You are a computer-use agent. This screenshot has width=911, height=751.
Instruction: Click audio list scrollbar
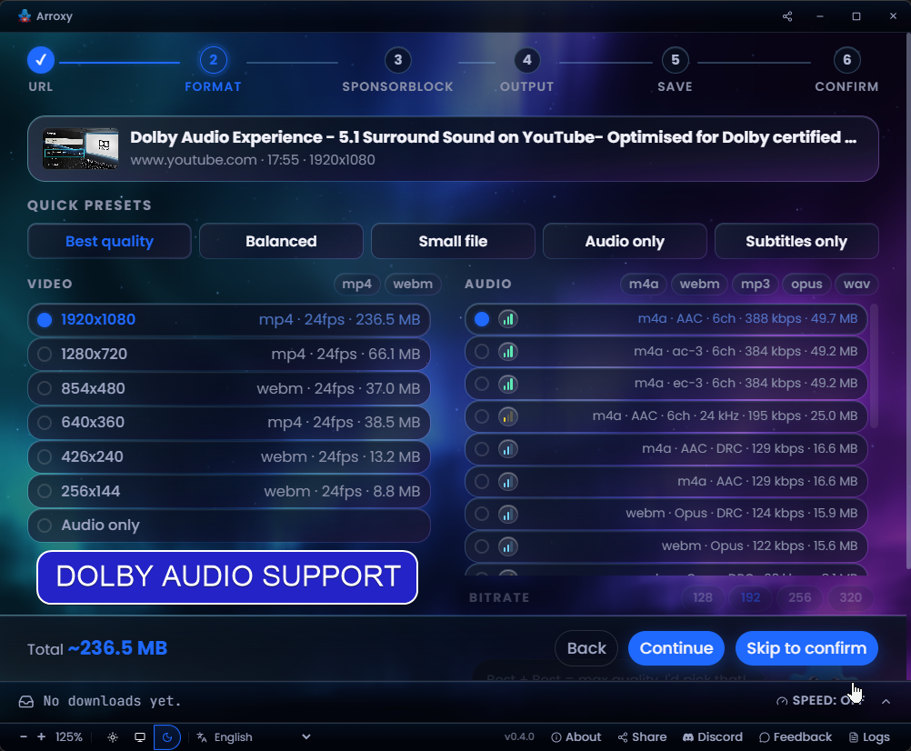click(874, 365)
